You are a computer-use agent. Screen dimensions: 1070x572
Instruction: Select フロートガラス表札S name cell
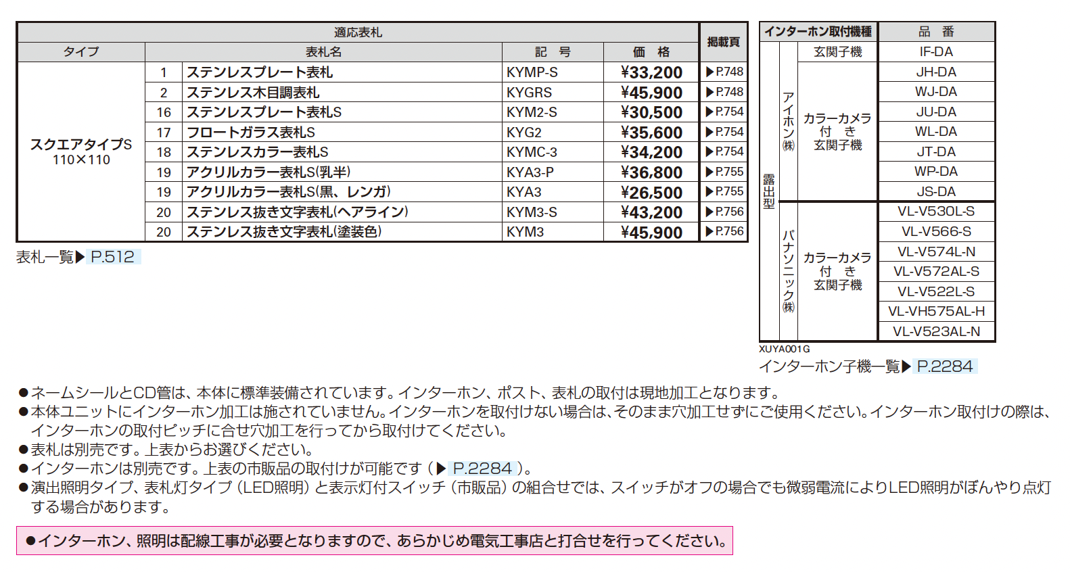point(342,132)
